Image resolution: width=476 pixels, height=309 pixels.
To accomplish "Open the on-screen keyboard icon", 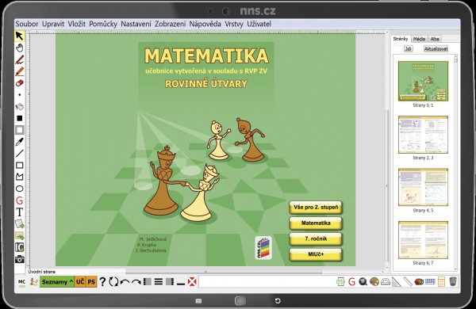I will [430, 282].
